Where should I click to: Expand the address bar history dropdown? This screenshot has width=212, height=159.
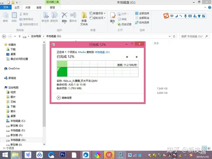click(x=170, y=37)
